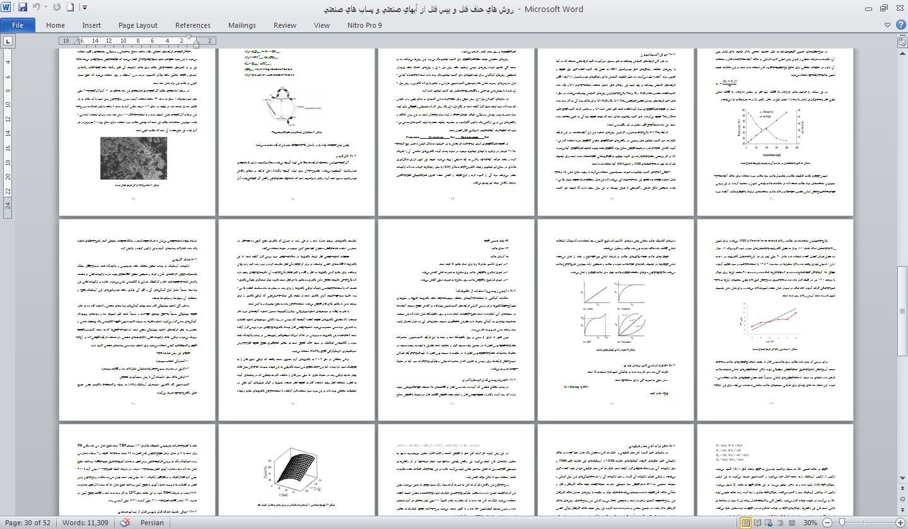Click the Save icon in Quick Access
Image resolution: width=908 pixels, height=529 pixels.
tap(23, 8)
